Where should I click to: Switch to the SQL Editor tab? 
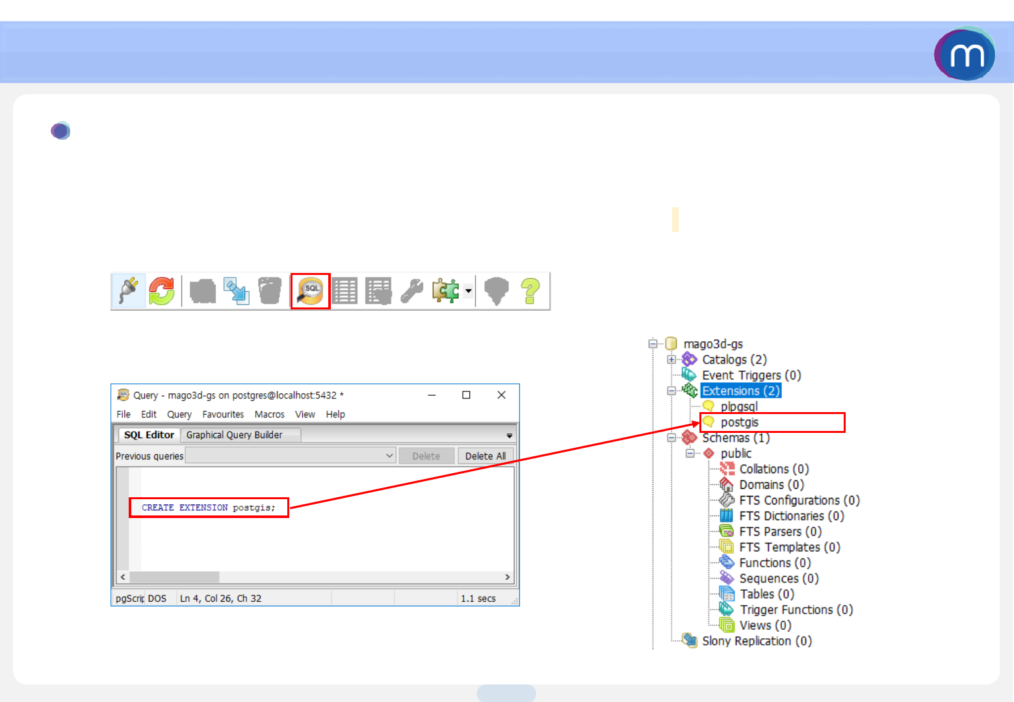pos(149,435)
